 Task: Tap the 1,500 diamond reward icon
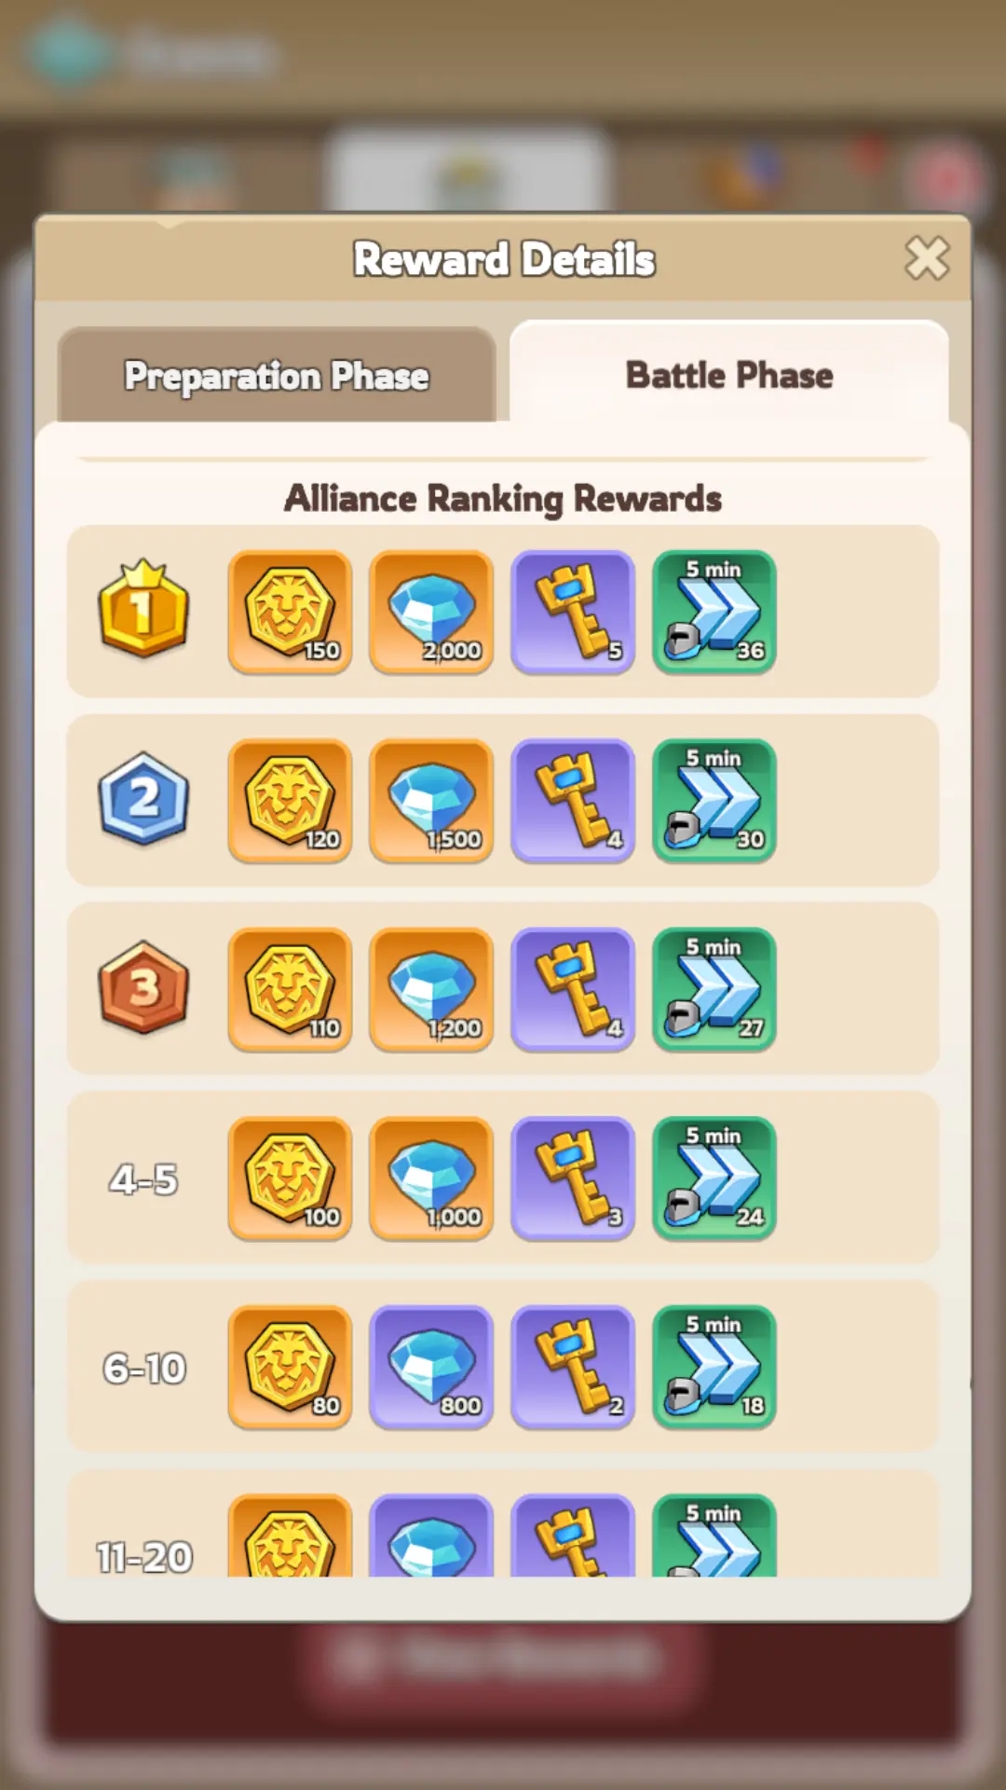point(431,801)
